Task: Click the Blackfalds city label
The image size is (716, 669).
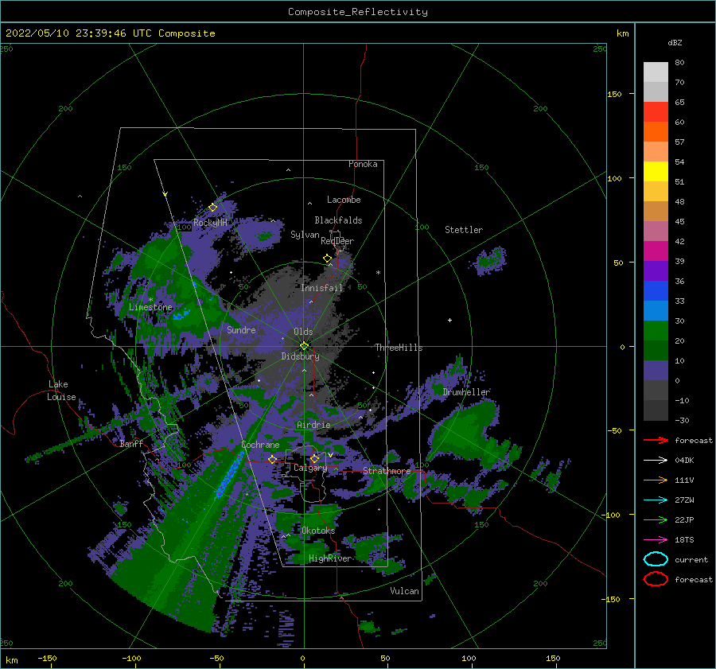Action: coord(338,220)
